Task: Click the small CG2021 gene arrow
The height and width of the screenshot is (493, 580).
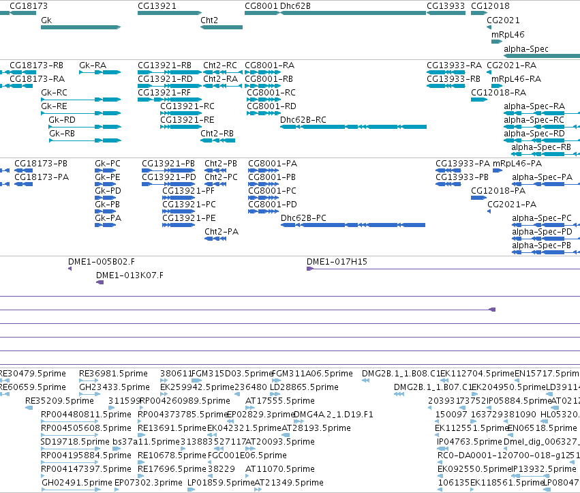Action: point(489,27)
